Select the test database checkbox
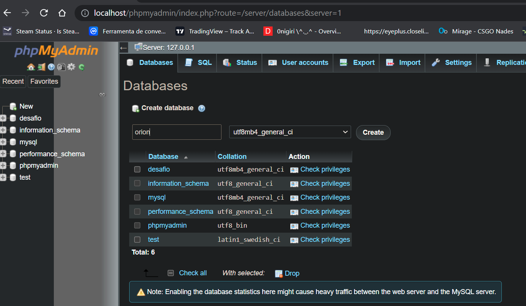The image size is (526, 306). (137, 239)
